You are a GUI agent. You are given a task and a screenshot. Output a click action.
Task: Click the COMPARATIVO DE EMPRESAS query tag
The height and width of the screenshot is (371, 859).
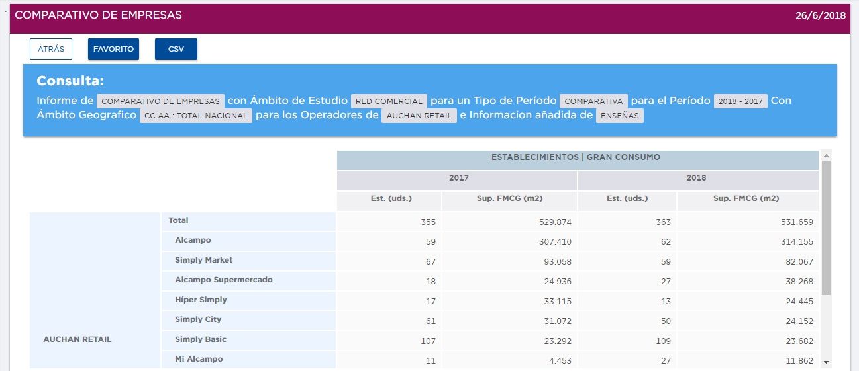coord(160,101)
